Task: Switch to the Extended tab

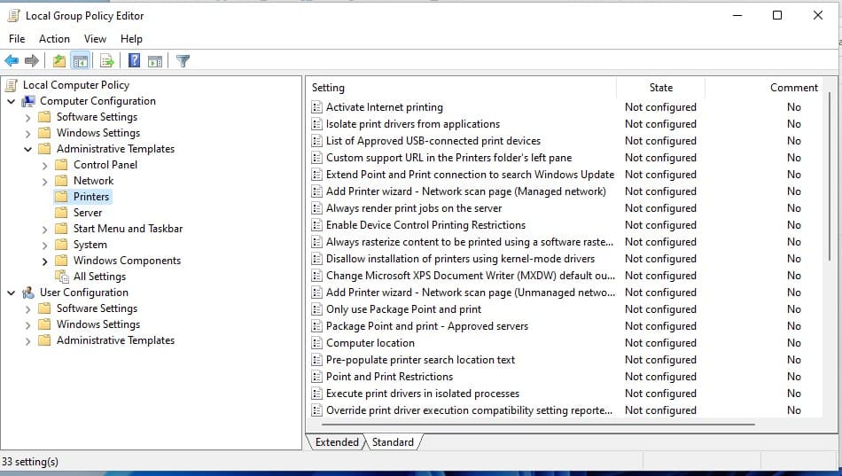Action: [337, 442]
